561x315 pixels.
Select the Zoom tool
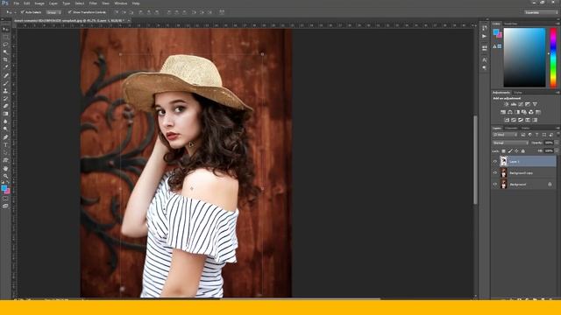coord(5,176)
